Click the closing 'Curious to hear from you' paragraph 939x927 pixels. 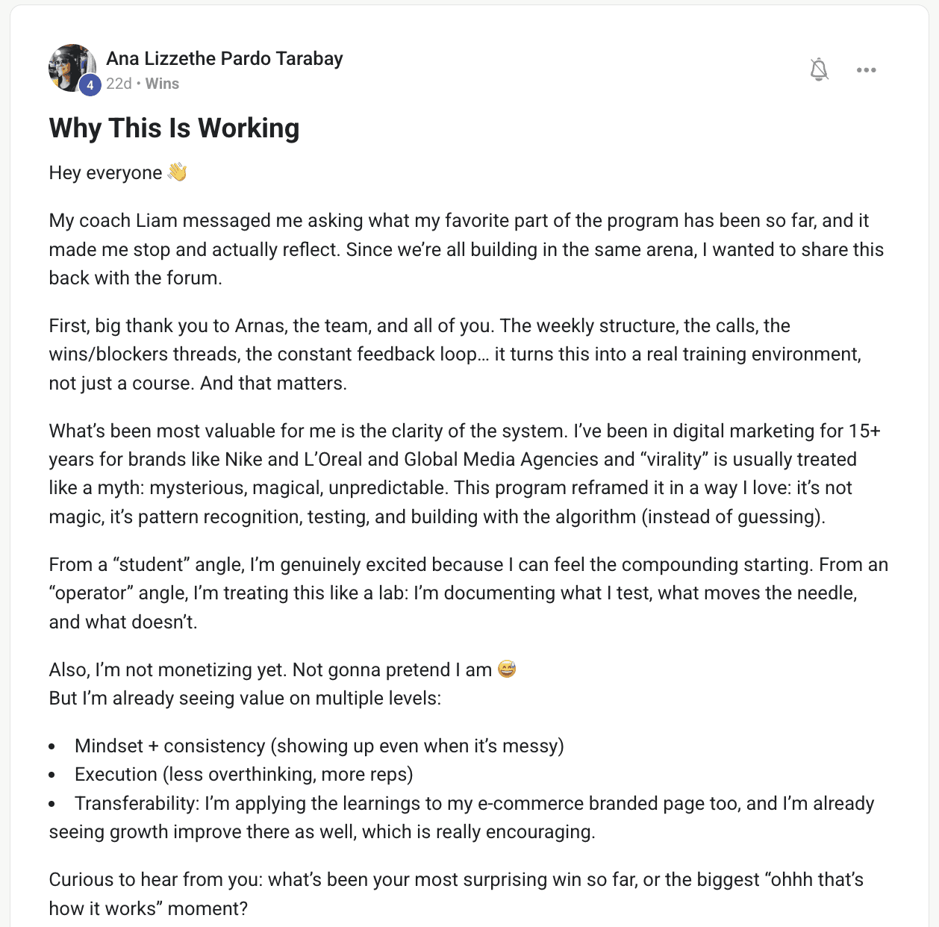click(456, 894)
